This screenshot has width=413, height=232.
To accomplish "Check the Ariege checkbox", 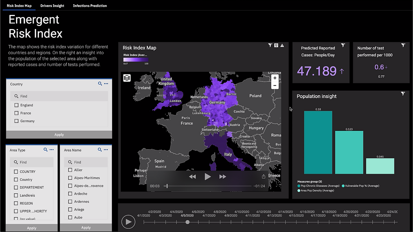I will pyautogui.click(x=70, y=209).
